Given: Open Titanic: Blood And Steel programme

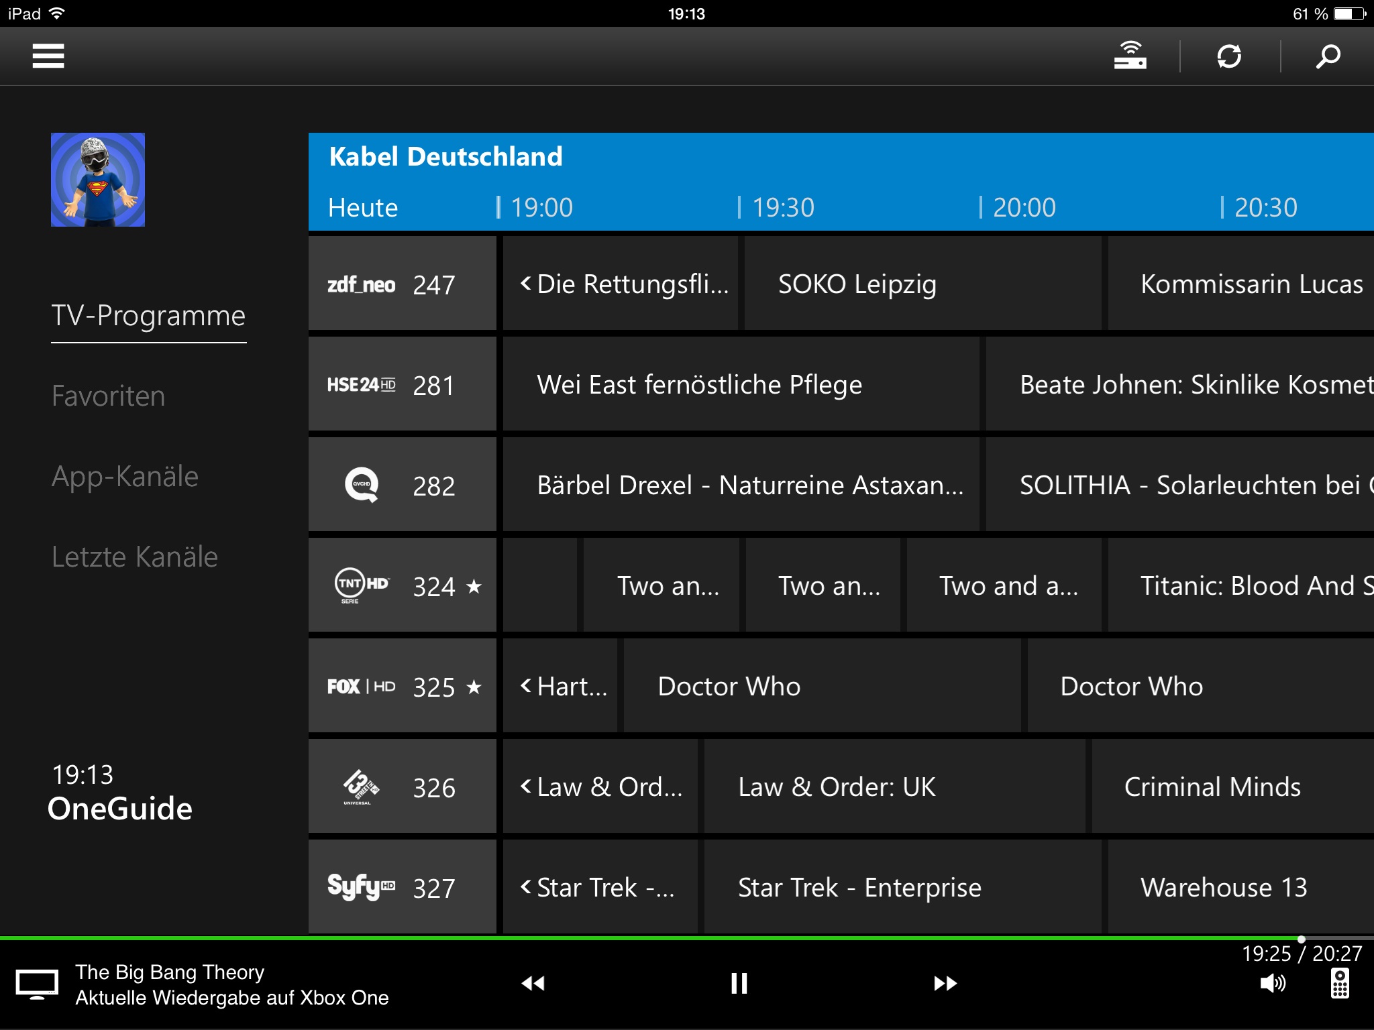Looking at the screenshot, I should click(1241, 585).
